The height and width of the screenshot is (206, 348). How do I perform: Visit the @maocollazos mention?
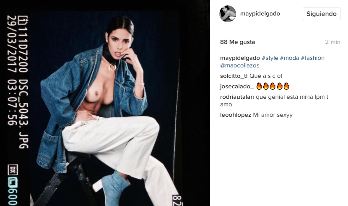[x=240, y=65]
